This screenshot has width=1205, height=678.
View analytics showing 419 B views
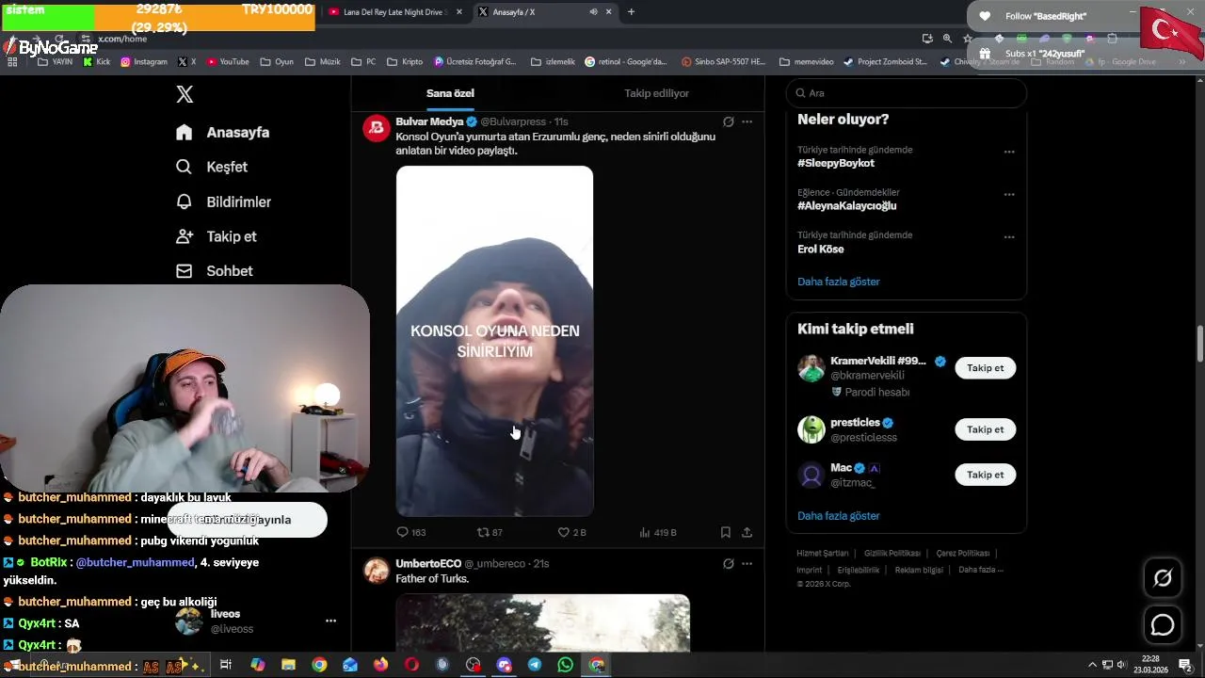pyautogui.click(x=657, y=532)
